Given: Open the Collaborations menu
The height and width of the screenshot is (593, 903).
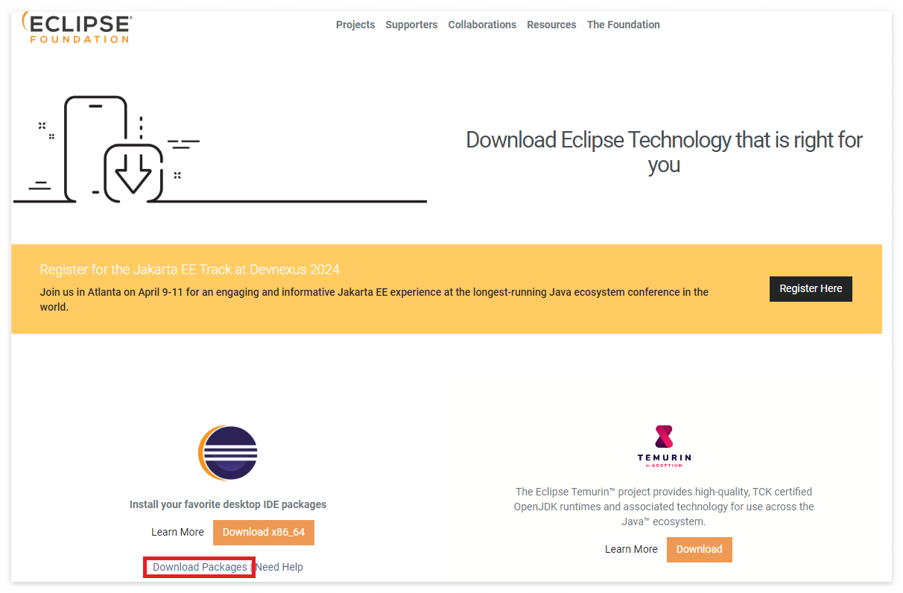Looking at the screenshot, I should [482, 25].
